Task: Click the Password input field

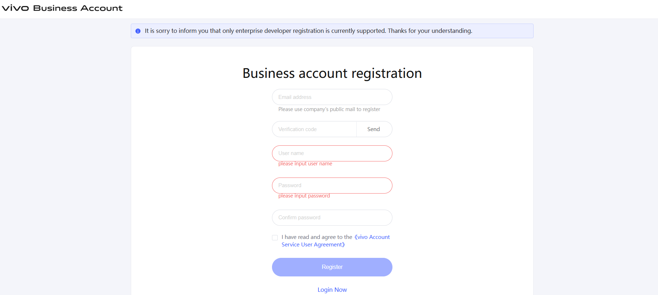Action: [332, 185]
